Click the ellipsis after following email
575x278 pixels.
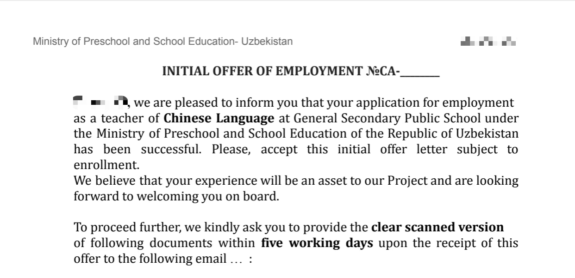point(236,260)
